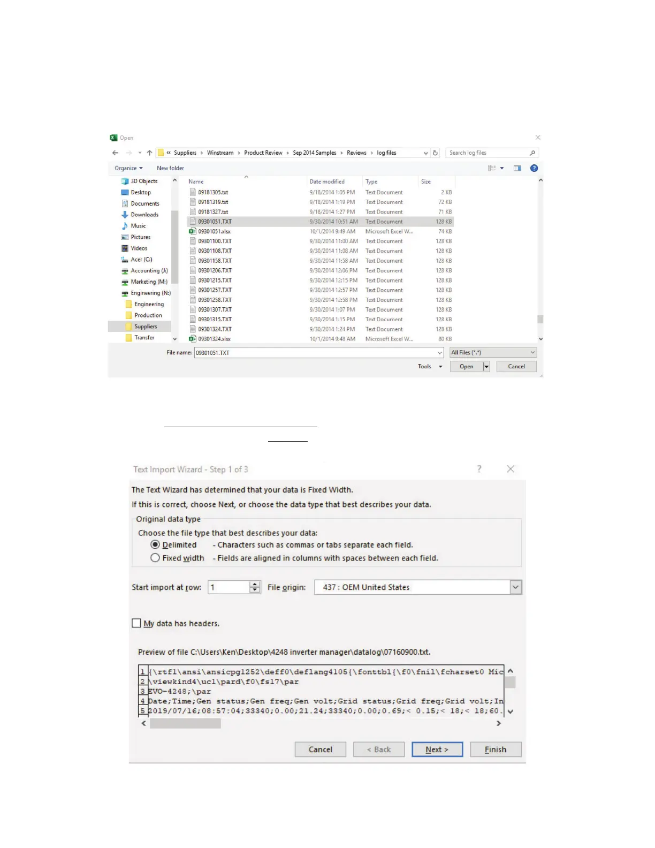Toggle the preview pane icon

[517, 168]
